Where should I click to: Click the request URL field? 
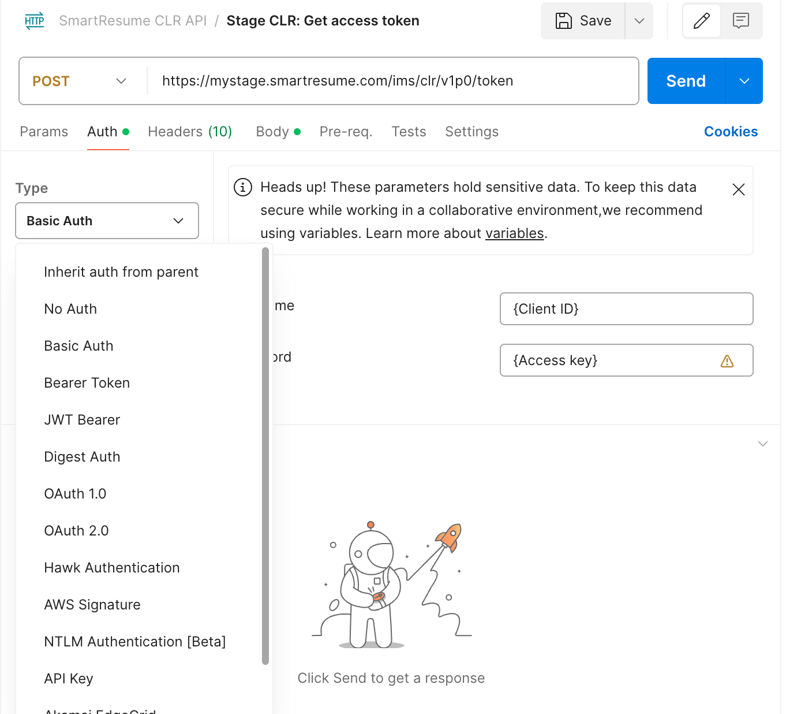coord(392,81)
